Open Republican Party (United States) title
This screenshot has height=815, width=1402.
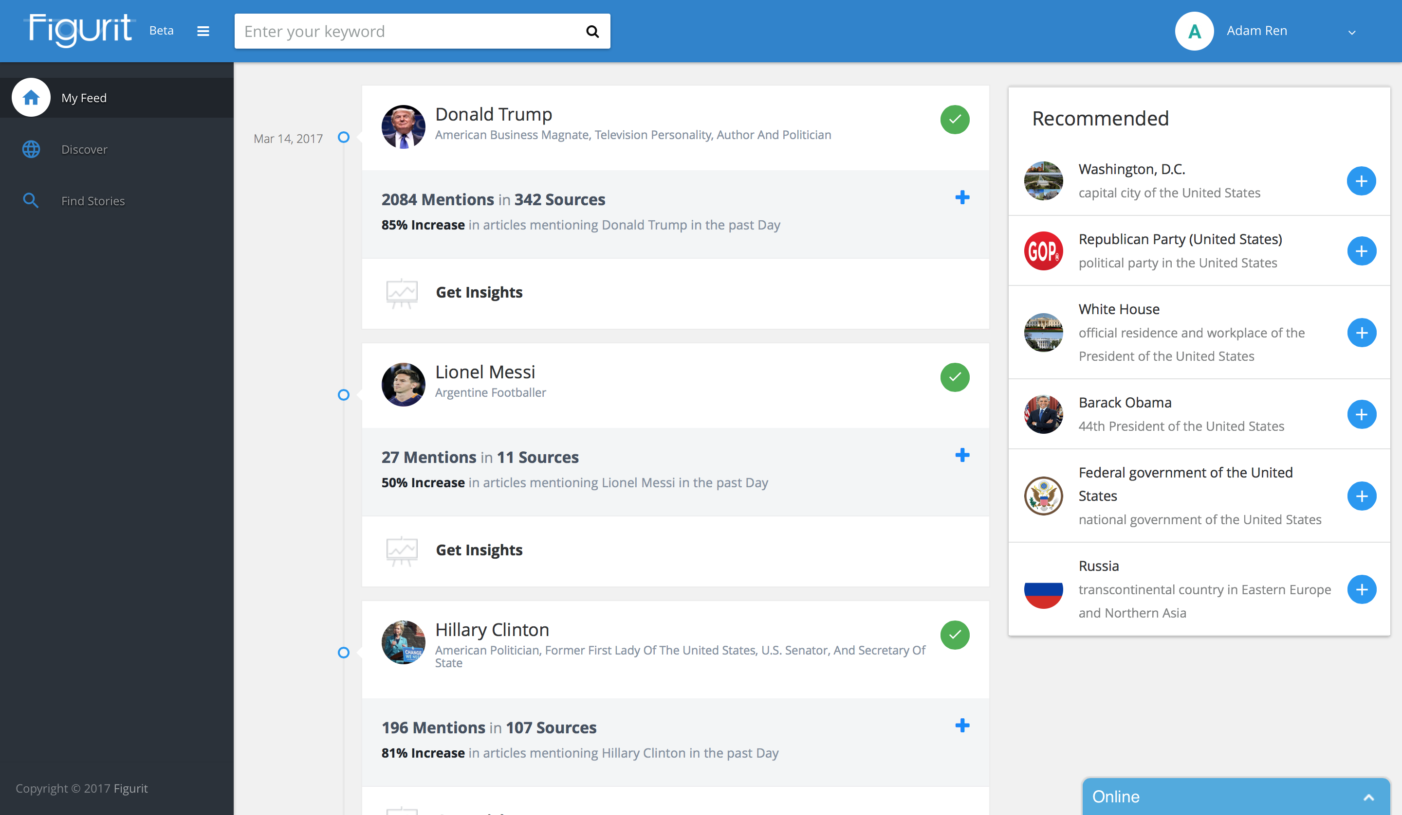tap(1180, 239)
